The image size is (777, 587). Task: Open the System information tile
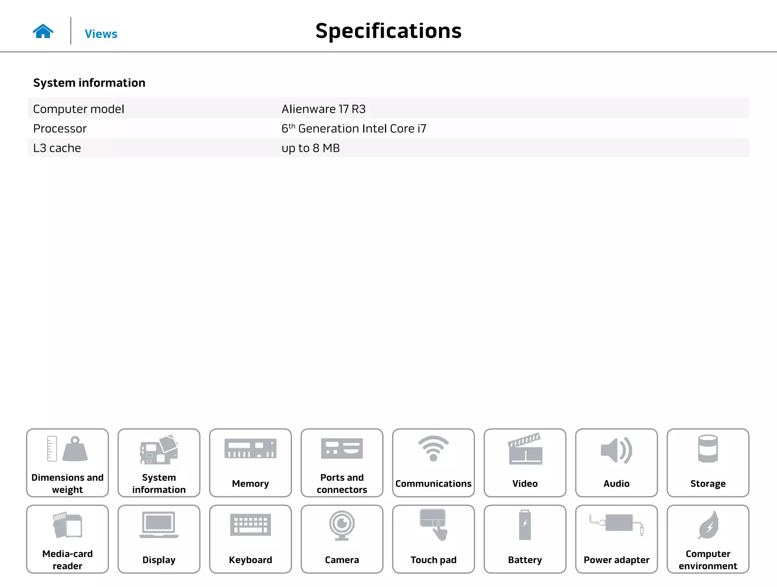pos(159,463)
